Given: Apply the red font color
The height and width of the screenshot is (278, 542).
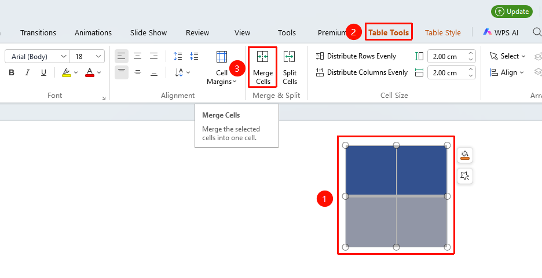Looking at the screenshot, I should tap(90, 72).
